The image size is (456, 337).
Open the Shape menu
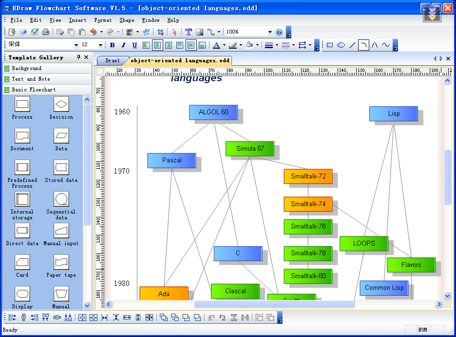(127, 20)
